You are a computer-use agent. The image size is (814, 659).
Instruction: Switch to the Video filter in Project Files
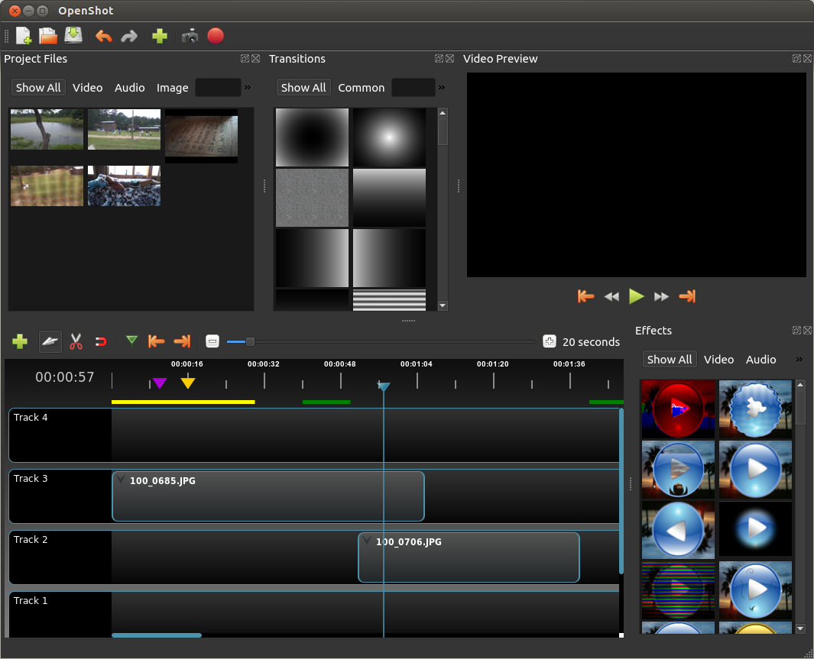(87, 88)
